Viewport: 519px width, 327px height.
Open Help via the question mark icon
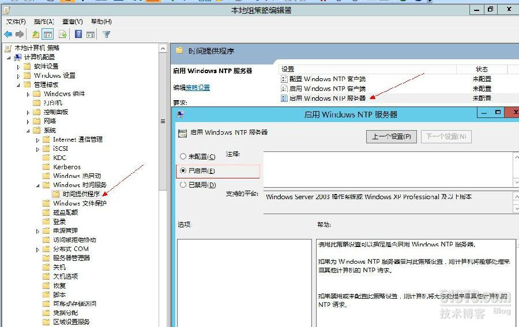tap(78, 34)
